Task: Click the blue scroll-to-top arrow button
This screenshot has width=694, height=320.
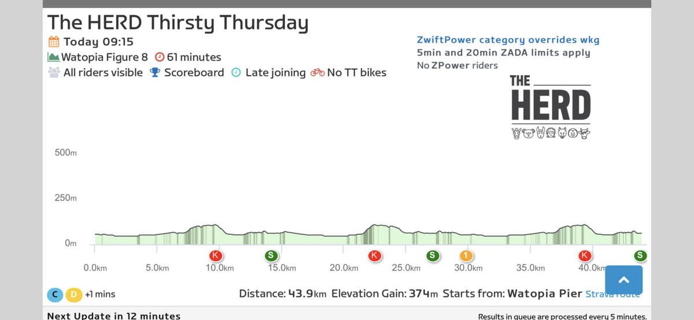Action: [623, 280]
